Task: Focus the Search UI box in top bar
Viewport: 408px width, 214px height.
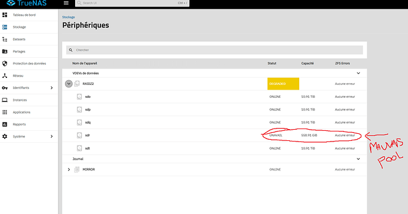Action: 132,3
